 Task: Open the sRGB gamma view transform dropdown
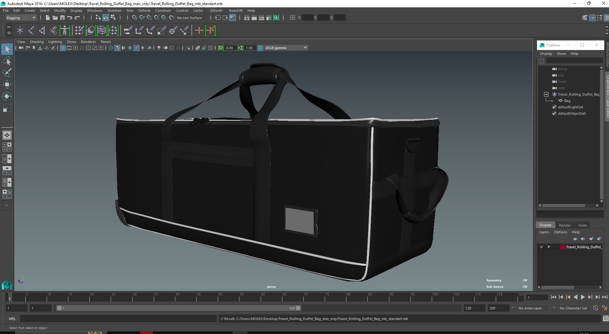tap(286, 48)
